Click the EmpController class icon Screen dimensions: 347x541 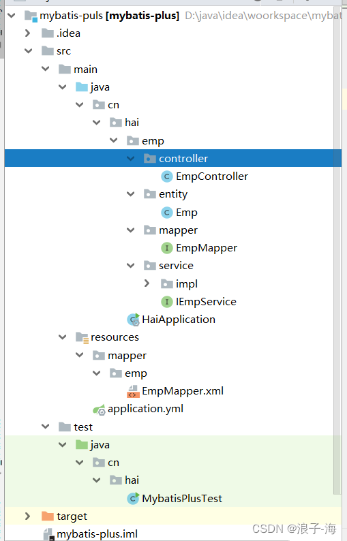coord(167,176)
